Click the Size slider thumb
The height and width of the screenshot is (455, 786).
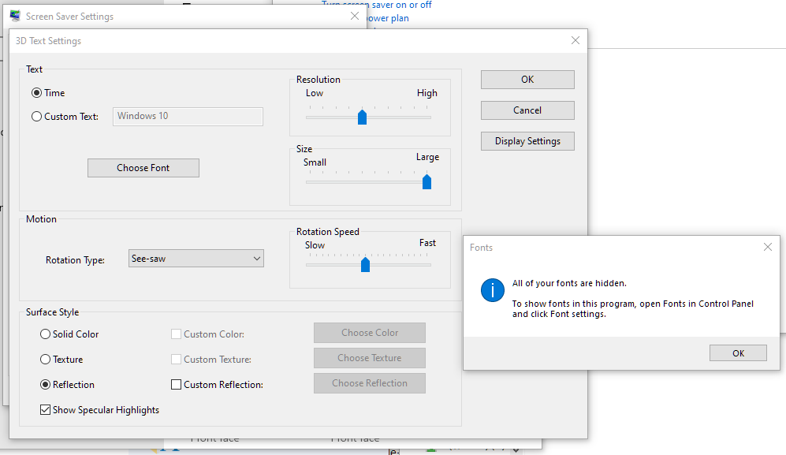click(427, 181)
